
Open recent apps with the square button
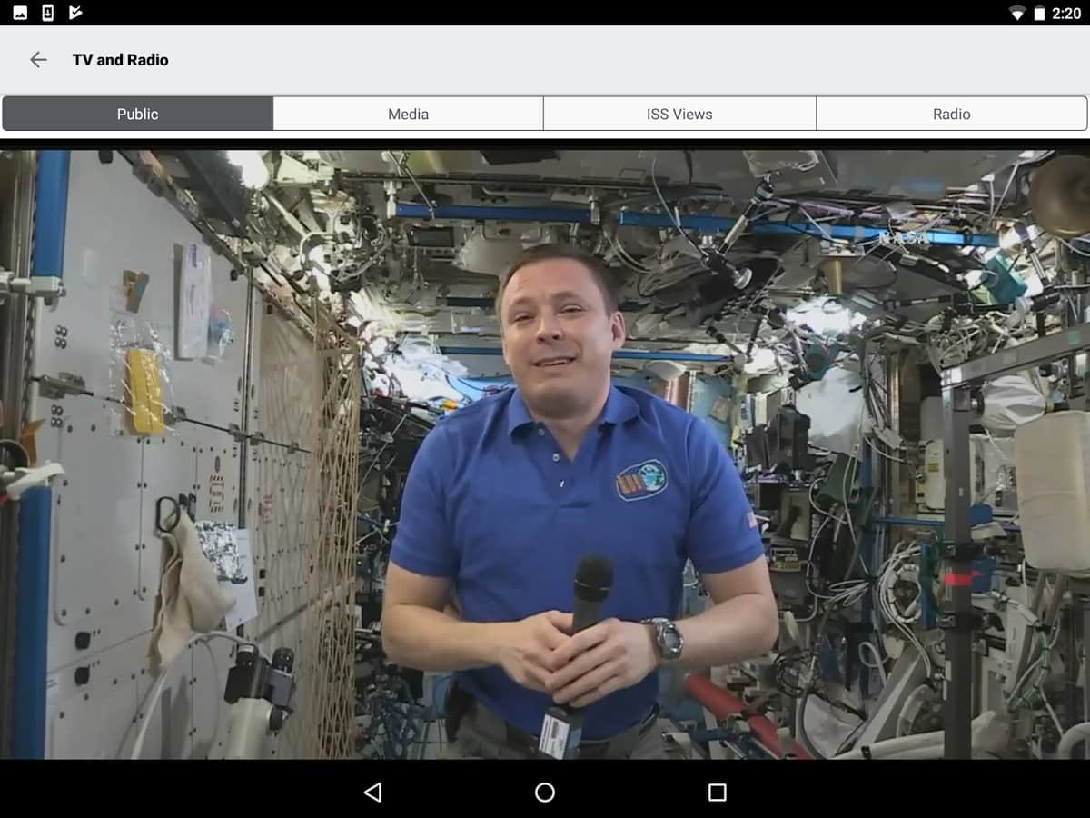click(x=717, y=793)
